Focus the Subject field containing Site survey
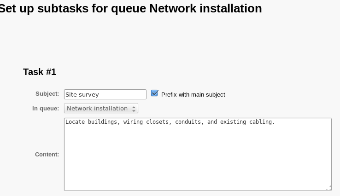Screen dimensions: 340x196 click(105, 94)
